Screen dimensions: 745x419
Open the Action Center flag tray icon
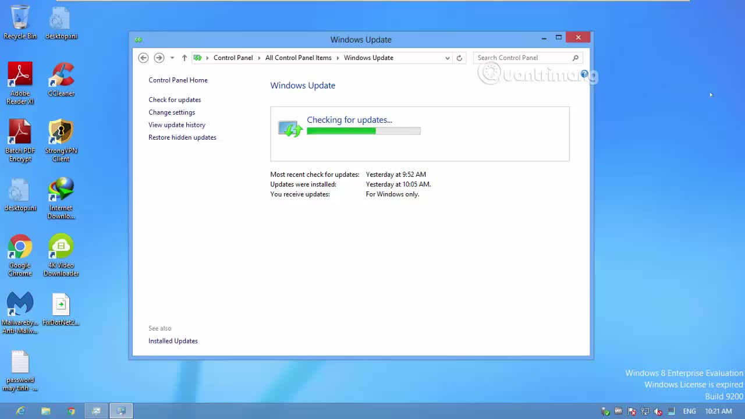pyautogui.click(x=632, y=411)
